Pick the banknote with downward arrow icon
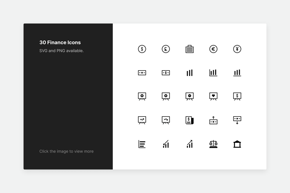This screenshot has width=290, height=193. (237, 120)
